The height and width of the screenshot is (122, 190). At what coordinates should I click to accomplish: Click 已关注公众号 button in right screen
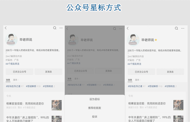click(141, 72)
